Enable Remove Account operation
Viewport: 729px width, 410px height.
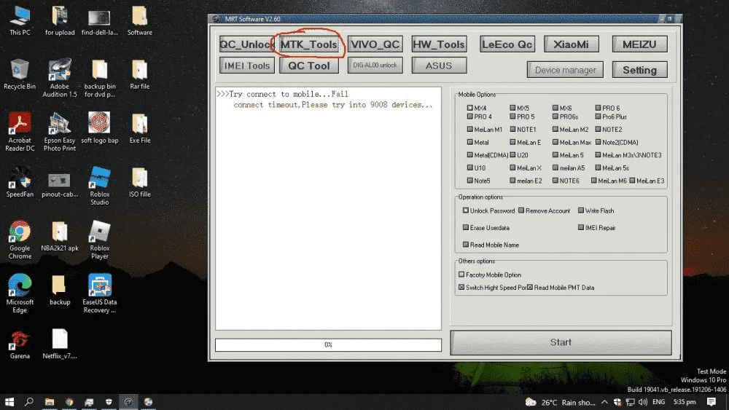click(x=522, y=210)
